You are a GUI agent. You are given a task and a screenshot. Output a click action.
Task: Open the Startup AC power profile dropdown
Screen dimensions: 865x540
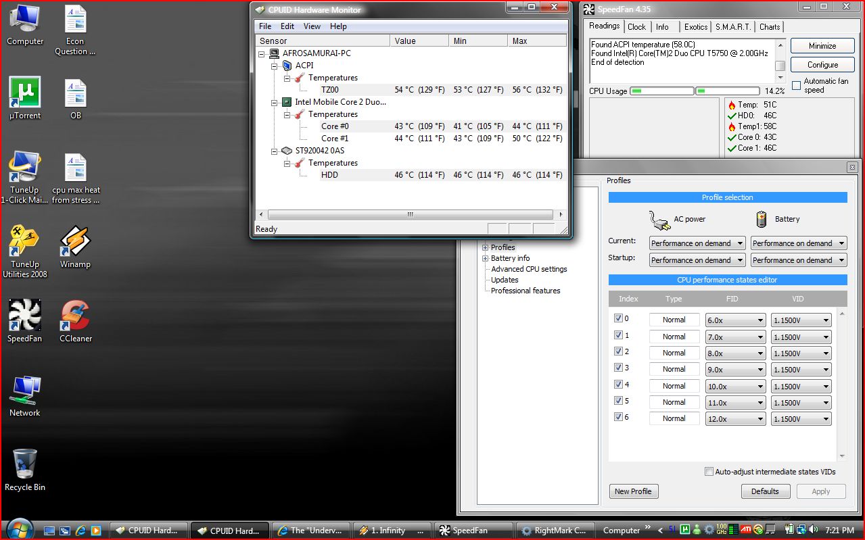(697, 260)
